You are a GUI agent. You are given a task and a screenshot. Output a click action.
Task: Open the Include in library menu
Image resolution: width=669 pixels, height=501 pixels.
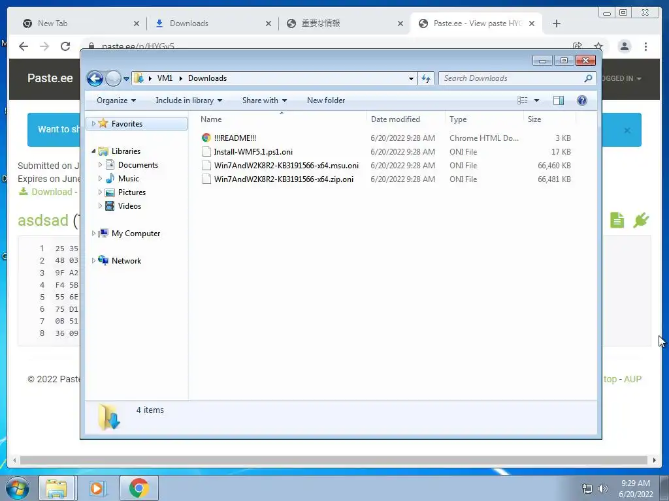(x=189, y=100)
